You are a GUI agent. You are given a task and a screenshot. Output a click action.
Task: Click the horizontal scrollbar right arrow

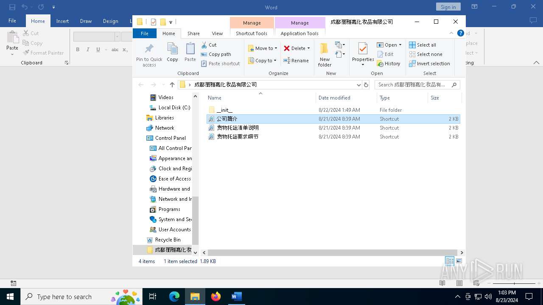click(462, 252)
